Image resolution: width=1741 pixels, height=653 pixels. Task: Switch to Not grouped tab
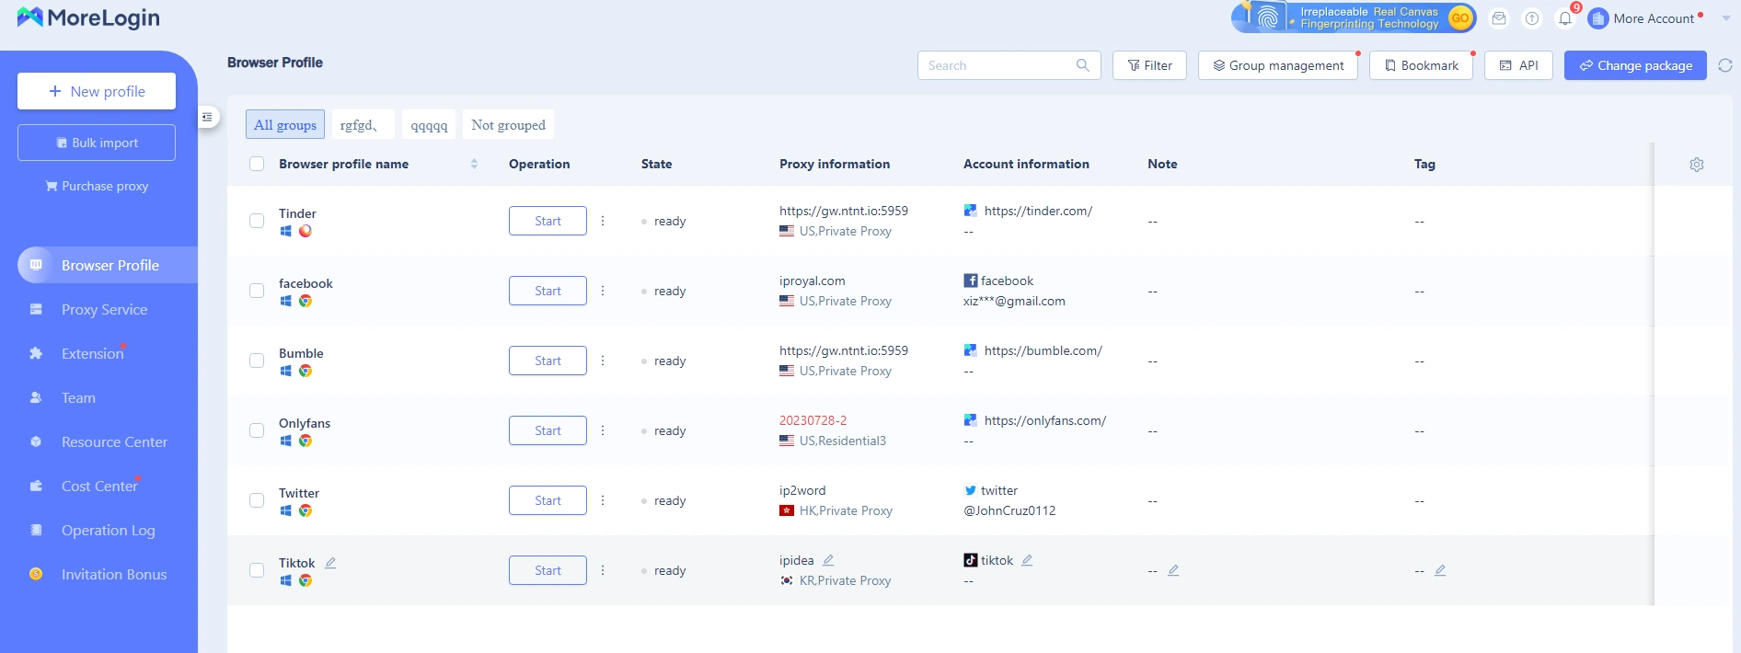508,124
